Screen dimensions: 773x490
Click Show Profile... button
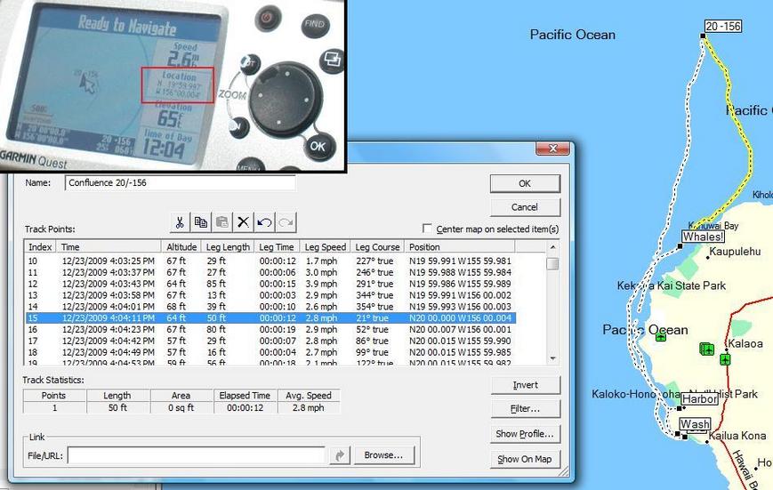(526, 434)
